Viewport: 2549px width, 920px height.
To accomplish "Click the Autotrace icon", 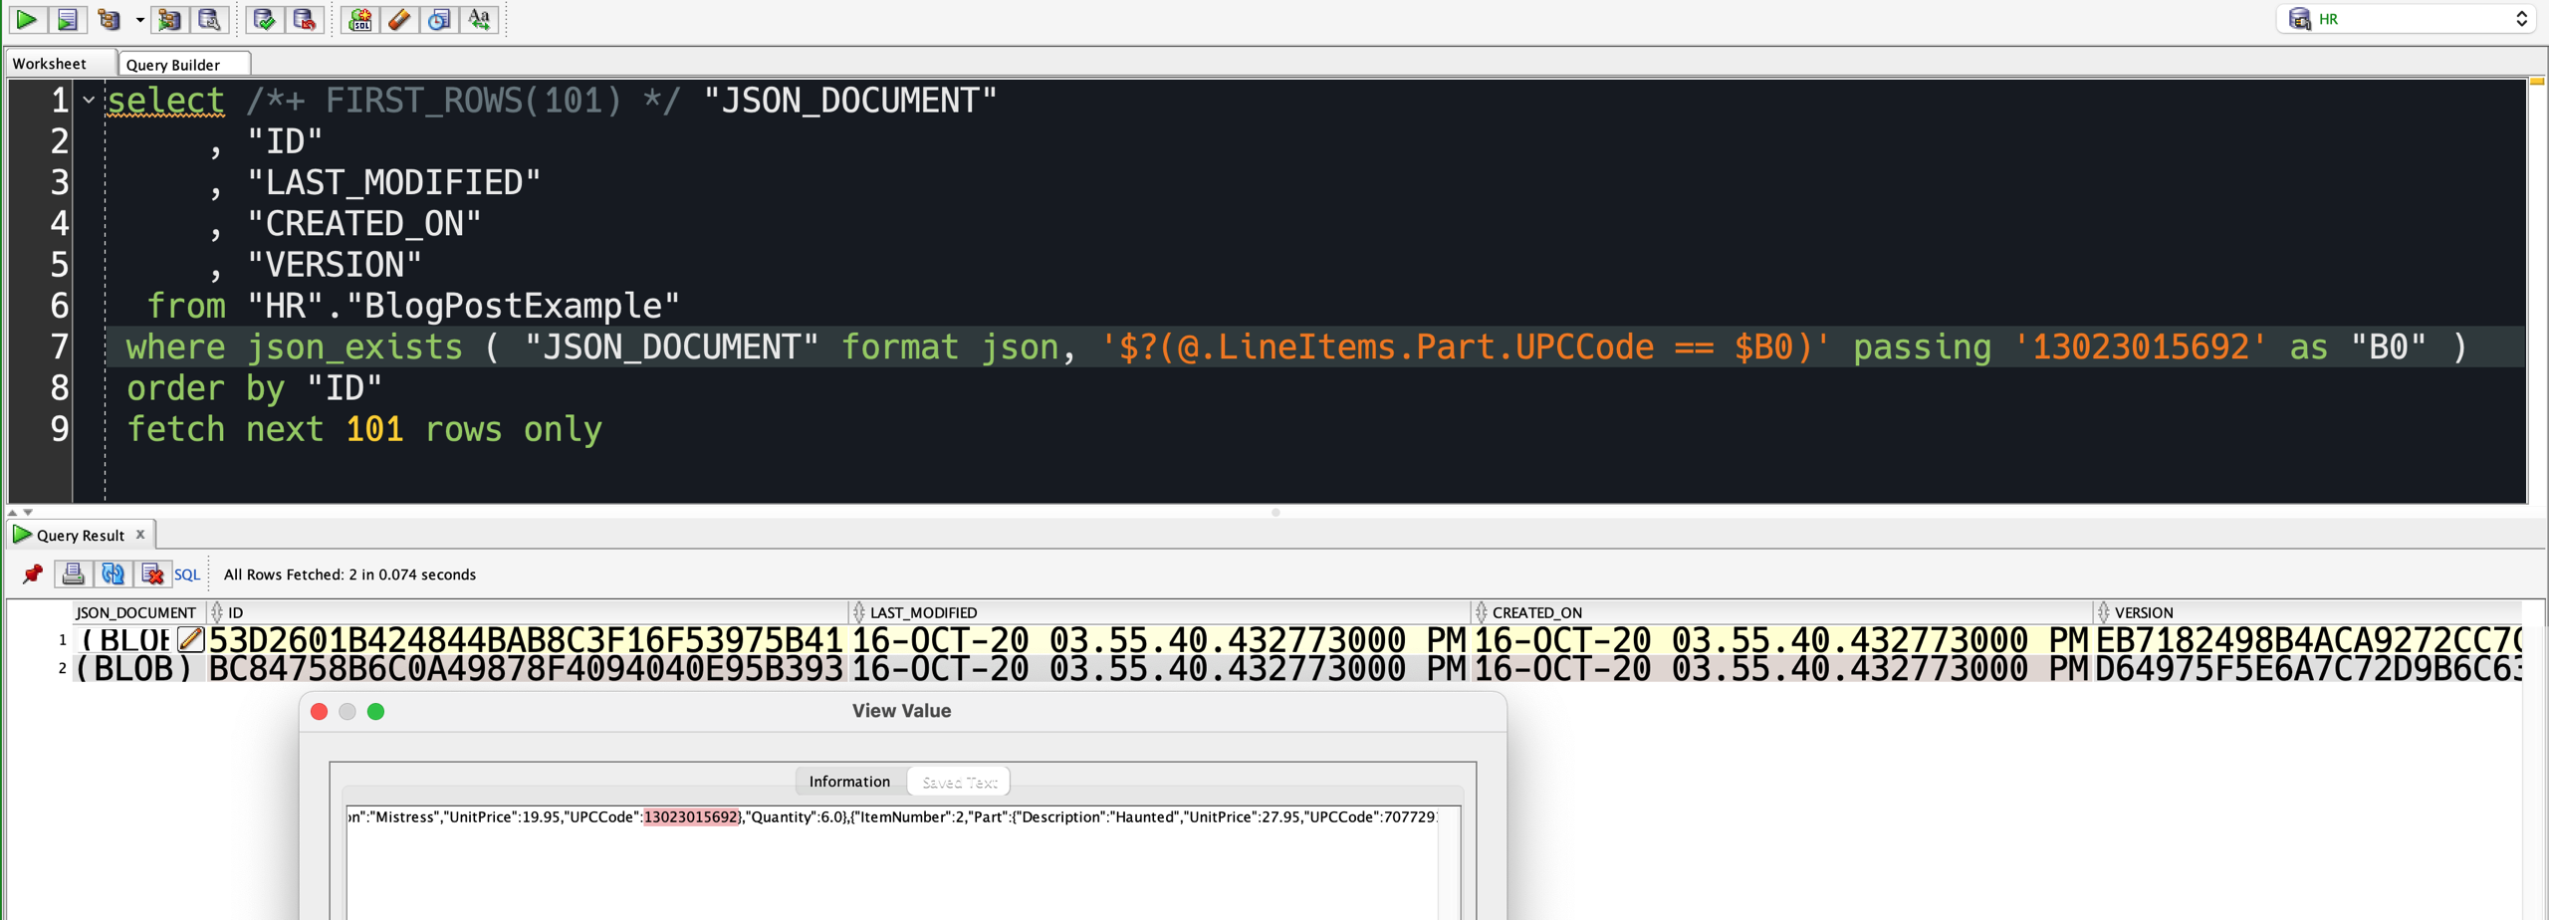I will coord(169,19).
